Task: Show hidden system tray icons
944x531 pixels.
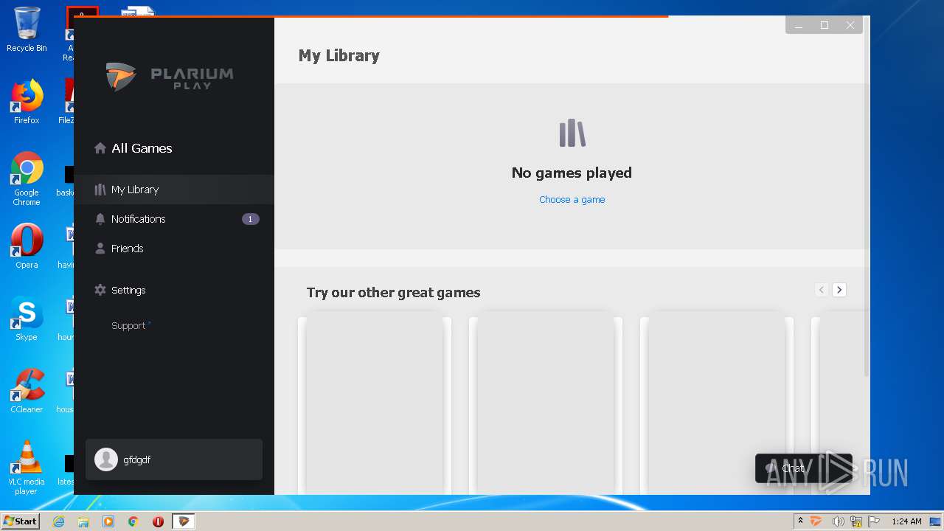Action: [x=800, y=521]
